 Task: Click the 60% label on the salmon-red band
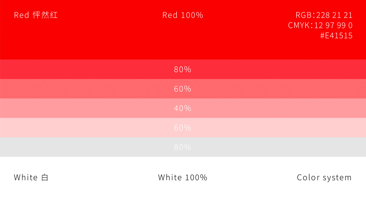(182, 89)
